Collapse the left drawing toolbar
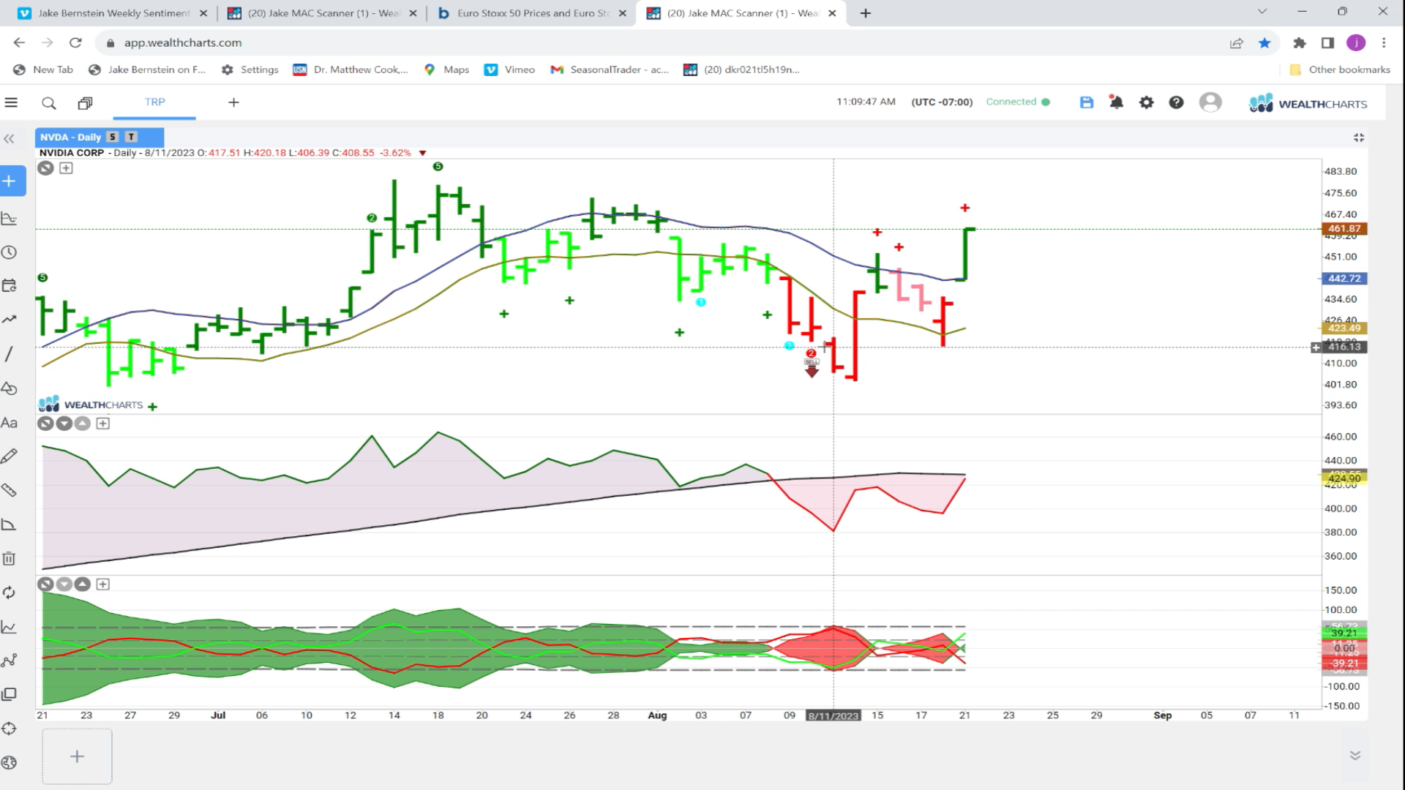 [x=9, y=139]
